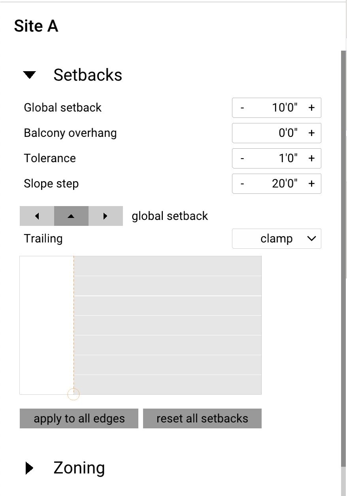Increase the Balcony overhang value
Screen dimensions: 347x496
[x=311, y=133]
